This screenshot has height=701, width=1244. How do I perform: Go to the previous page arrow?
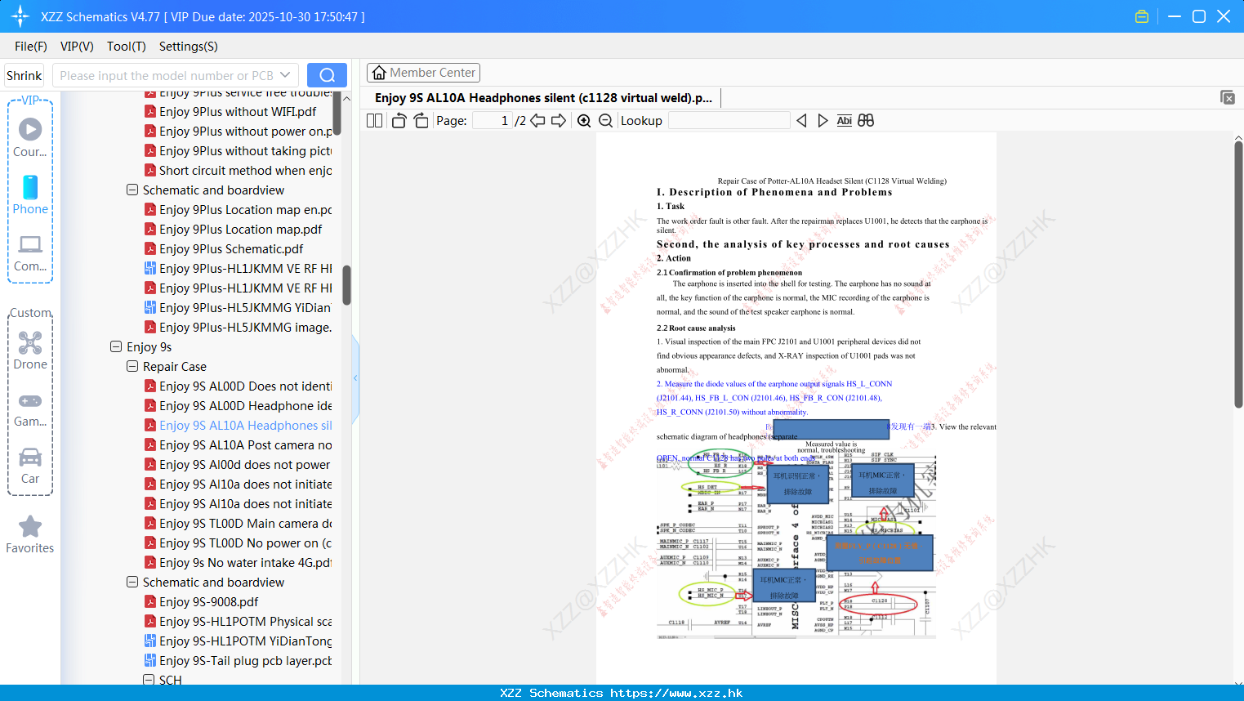tap(537, 121)
